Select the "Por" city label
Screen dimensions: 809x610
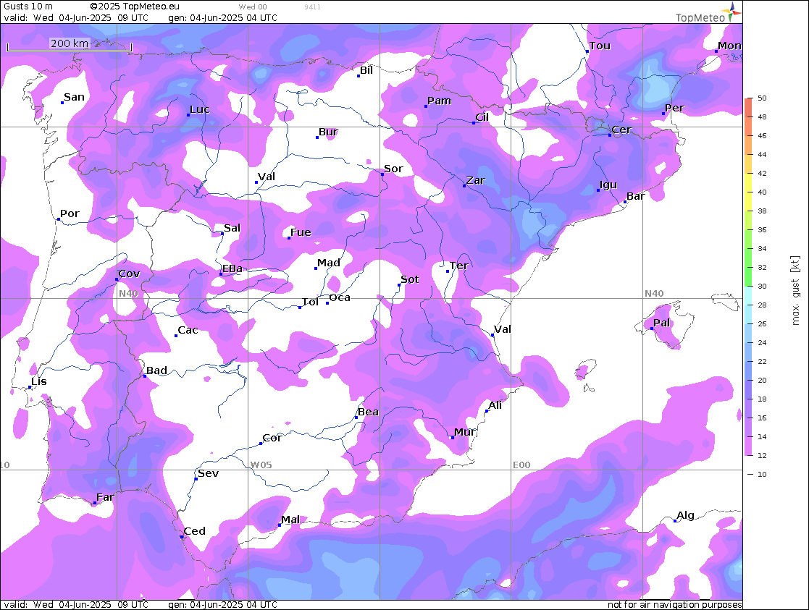pyautogui.click(x=70, y=213)
